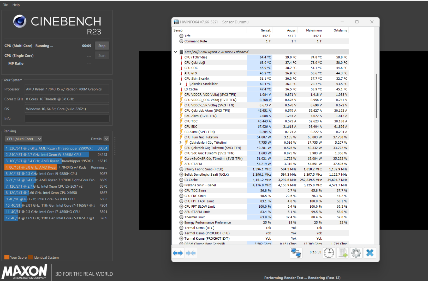
Task: Click the clock reset timer icon in HWiNFO
Action: point(329,253)
